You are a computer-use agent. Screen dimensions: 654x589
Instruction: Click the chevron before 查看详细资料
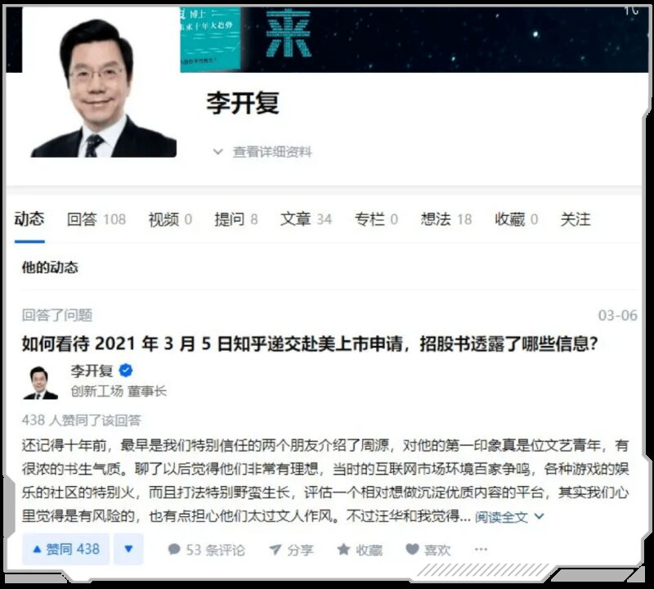coord(217,151)
